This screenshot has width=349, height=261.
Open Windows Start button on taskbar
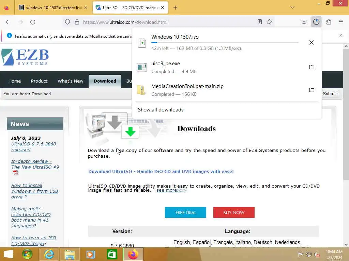point(9,254)
